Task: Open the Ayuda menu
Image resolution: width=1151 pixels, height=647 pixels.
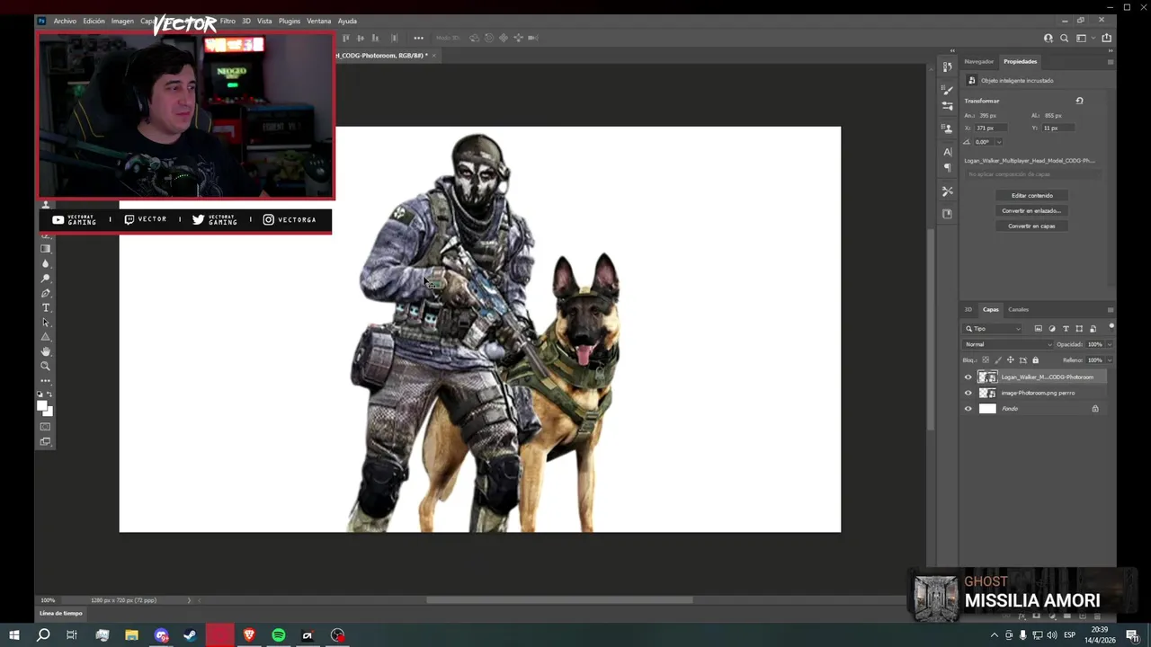Action: point(347,21)
